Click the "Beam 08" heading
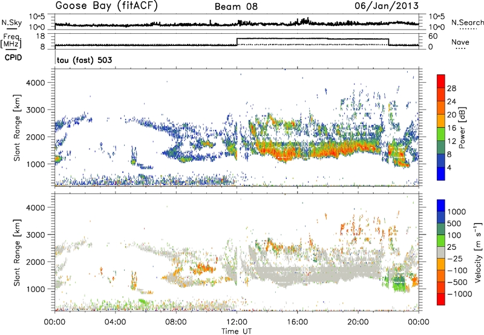Viewport: 484px width, 335px height. (x=236, y=7)
